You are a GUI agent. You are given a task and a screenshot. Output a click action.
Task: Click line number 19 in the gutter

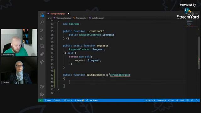52,46
